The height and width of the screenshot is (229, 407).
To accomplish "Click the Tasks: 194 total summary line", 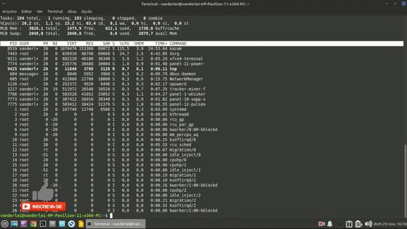I will point(81,18).
